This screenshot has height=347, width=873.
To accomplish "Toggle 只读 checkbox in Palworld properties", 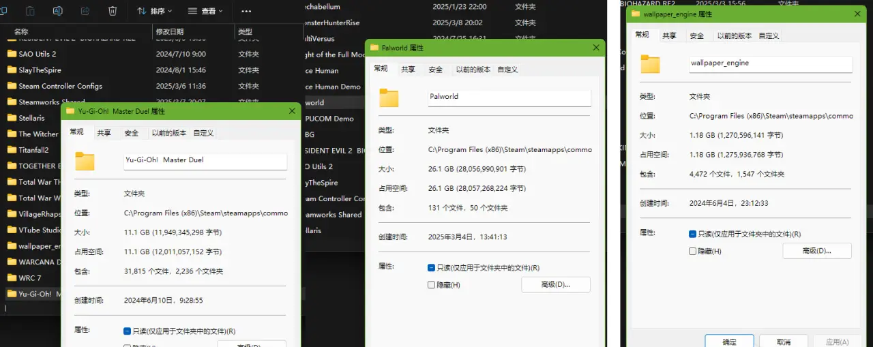I will tap(432, 268).
